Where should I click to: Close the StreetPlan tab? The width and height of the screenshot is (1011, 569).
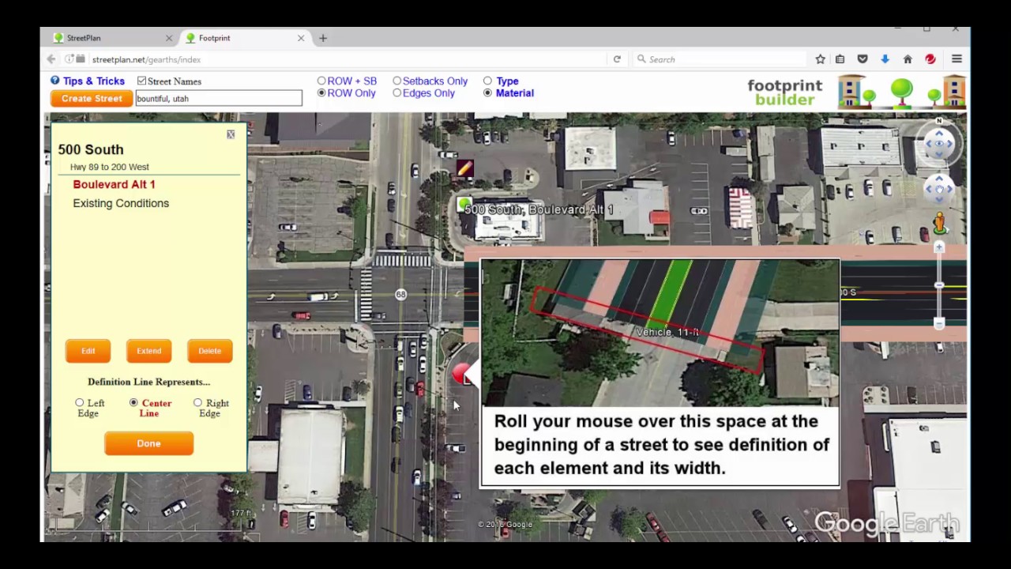(x=168, y=38)
